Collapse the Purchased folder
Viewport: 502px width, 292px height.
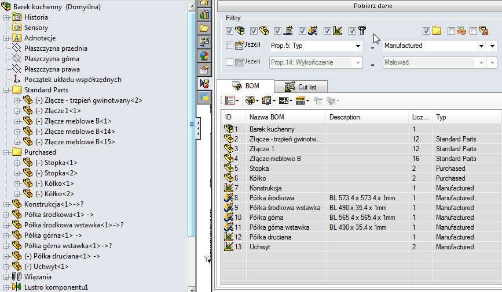[x=6, y=152]
